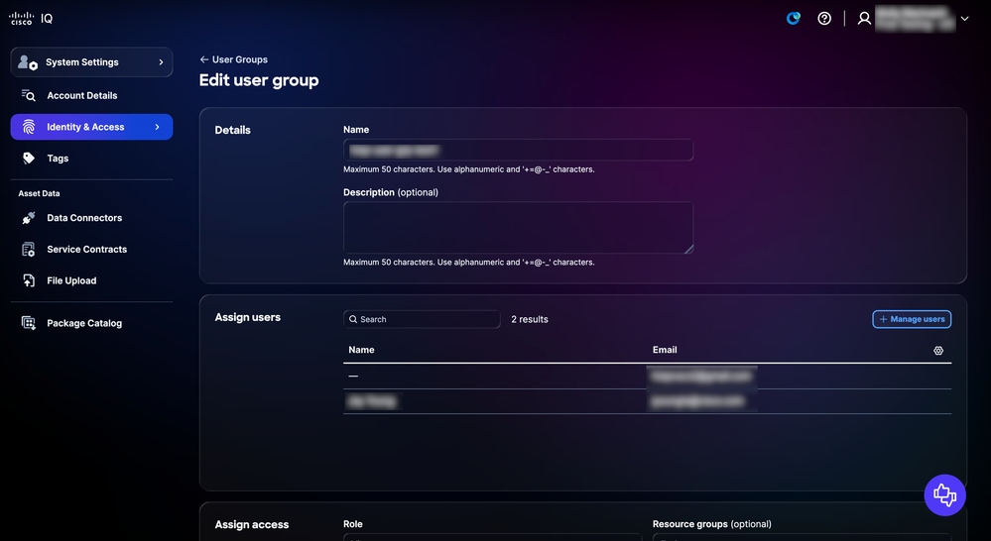The height and width of the screenshot is (541, 991).
Task: Click the Asset Data section label
Action: pyautogui.click(x=40, y=193)
